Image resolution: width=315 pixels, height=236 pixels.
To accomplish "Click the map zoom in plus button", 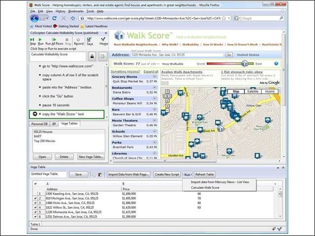I will point(167,106).
